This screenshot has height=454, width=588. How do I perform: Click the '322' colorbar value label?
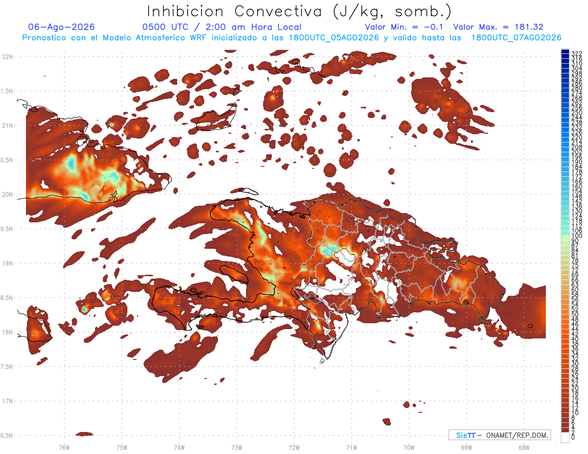click(x=576, y=54)
